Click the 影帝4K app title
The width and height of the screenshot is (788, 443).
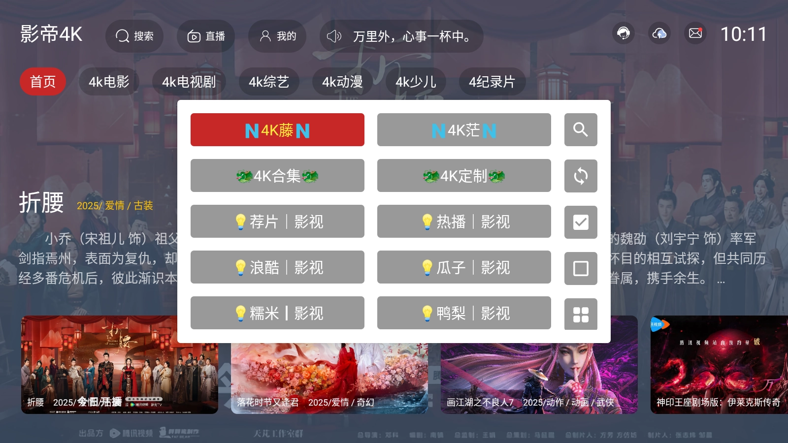click(51, 34)
